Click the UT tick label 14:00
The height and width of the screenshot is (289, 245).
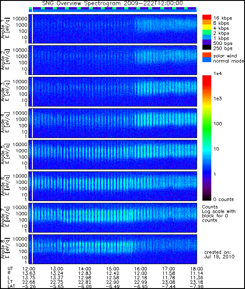click(85, 269)
